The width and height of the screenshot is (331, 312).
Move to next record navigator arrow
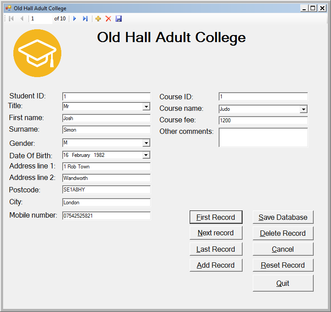point(75,19)
